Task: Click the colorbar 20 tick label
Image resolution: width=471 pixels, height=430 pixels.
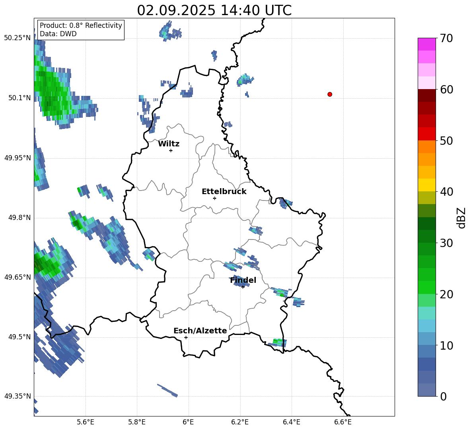Action: click(x=446, y=294)
